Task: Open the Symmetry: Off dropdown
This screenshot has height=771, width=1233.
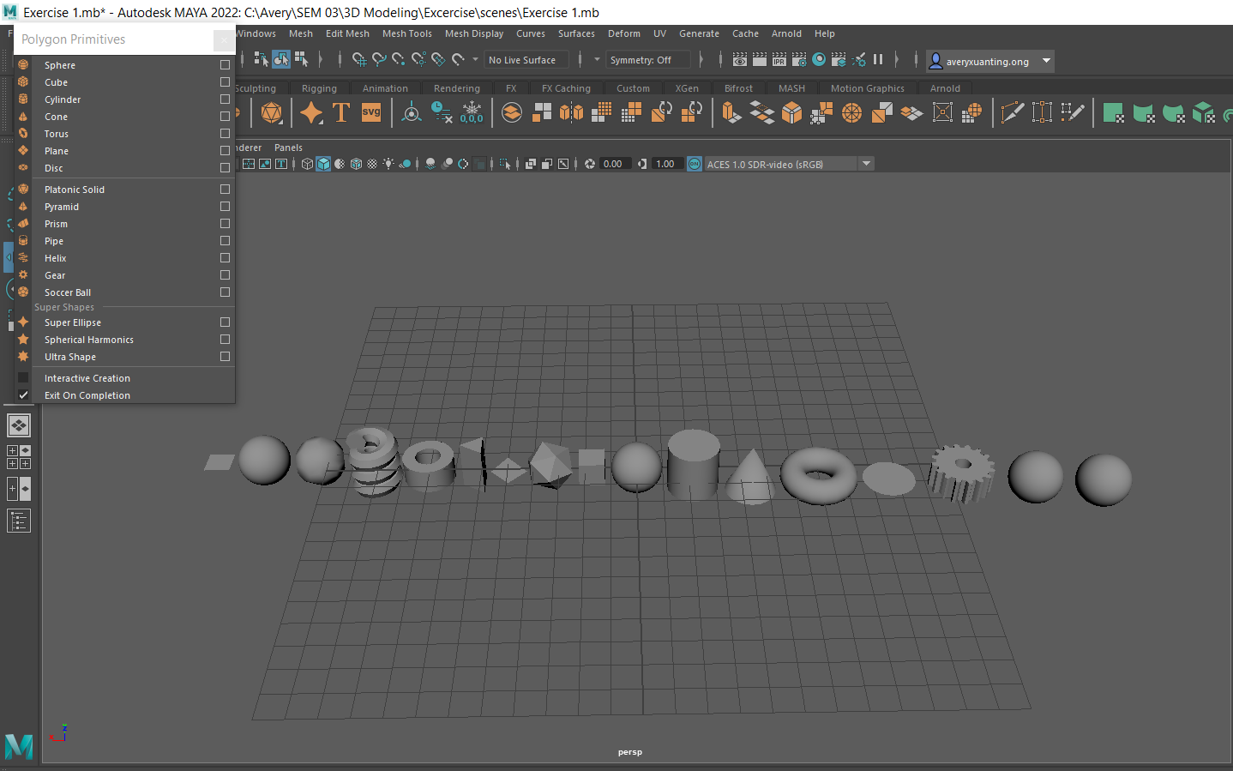Action: click(648, 60)
